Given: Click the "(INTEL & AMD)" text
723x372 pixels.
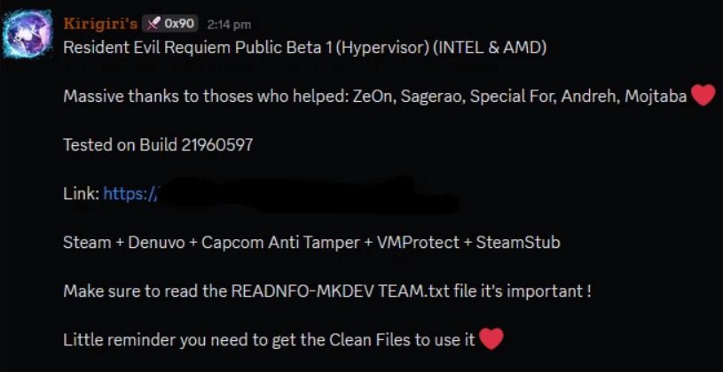Looking at the screenshot, I should click(490, 47).
